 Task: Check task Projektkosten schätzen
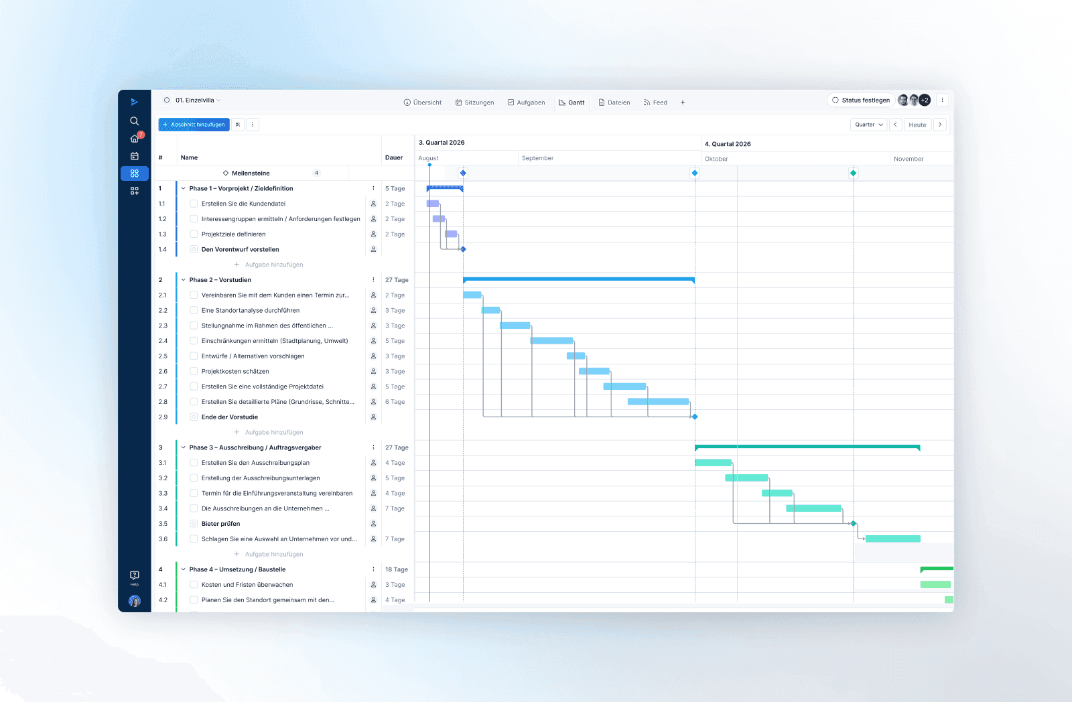point(194,371)
